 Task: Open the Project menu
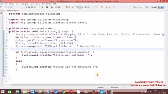click(x=38, y=4)
